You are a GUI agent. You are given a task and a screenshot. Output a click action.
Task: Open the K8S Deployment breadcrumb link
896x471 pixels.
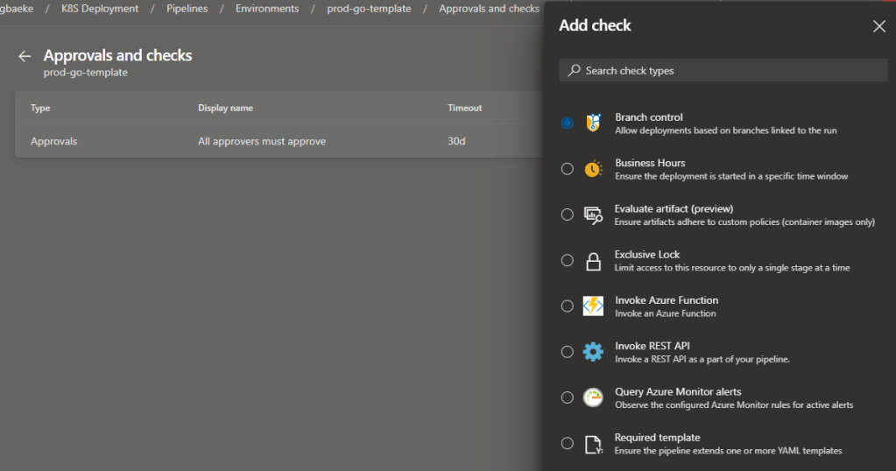100,9
